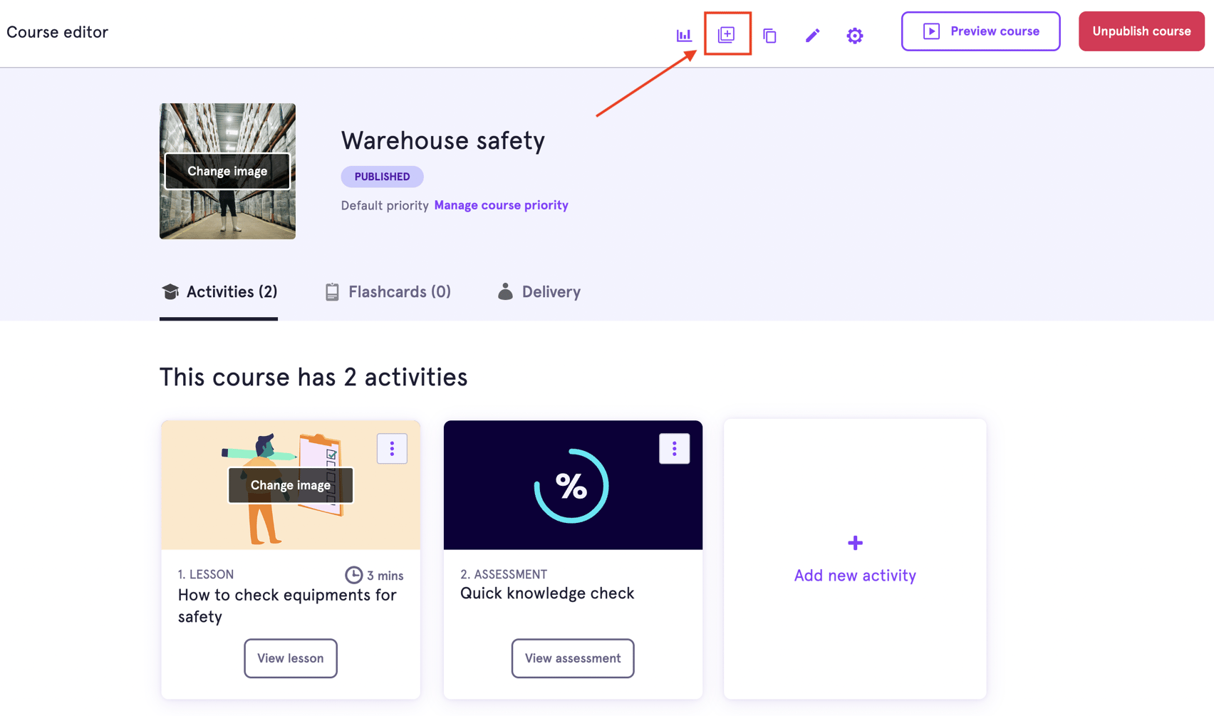Screen dimensions: 1214x716
Task: Click the percentage progress circle on assessment card
Action: pyautogui.click(x=573, y=485)
